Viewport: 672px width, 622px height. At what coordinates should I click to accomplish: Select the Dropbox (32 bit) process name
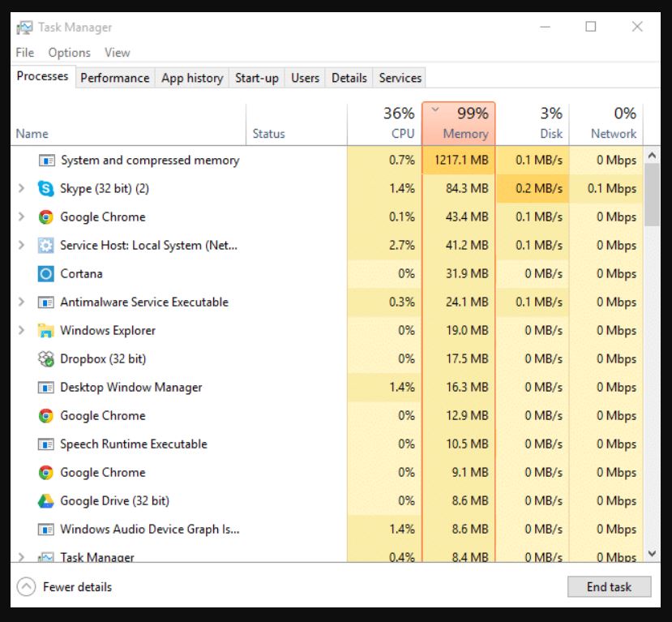(x=103, y=358)
